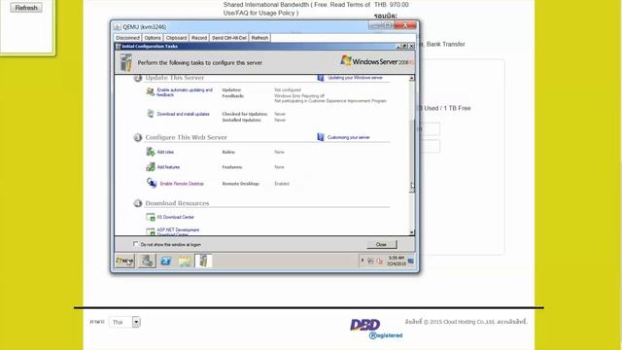Click the vertical scrollbar thumb in tasks list

point(411,157)
